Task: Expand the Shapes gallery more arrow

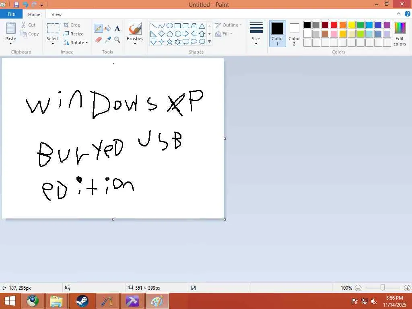Action: click(x=209, y=41)
